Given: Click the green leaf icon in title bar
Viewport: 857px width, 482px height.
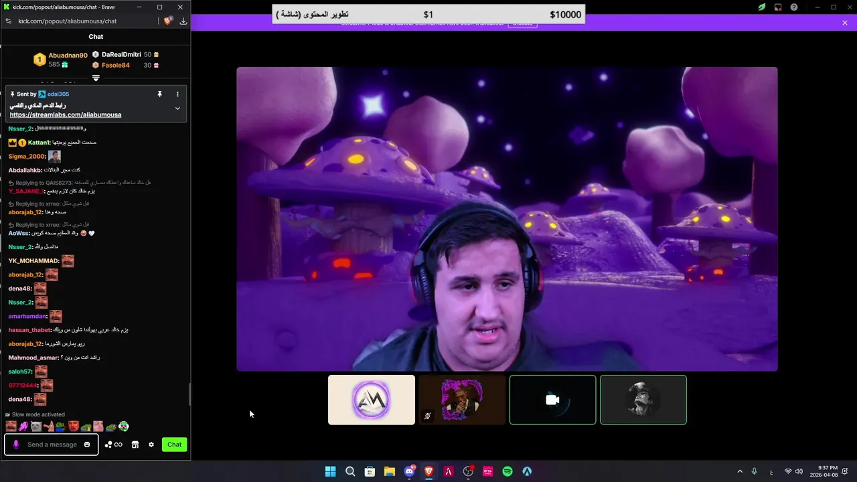Looking at the screenshot, I should click(x=761, y=7).
